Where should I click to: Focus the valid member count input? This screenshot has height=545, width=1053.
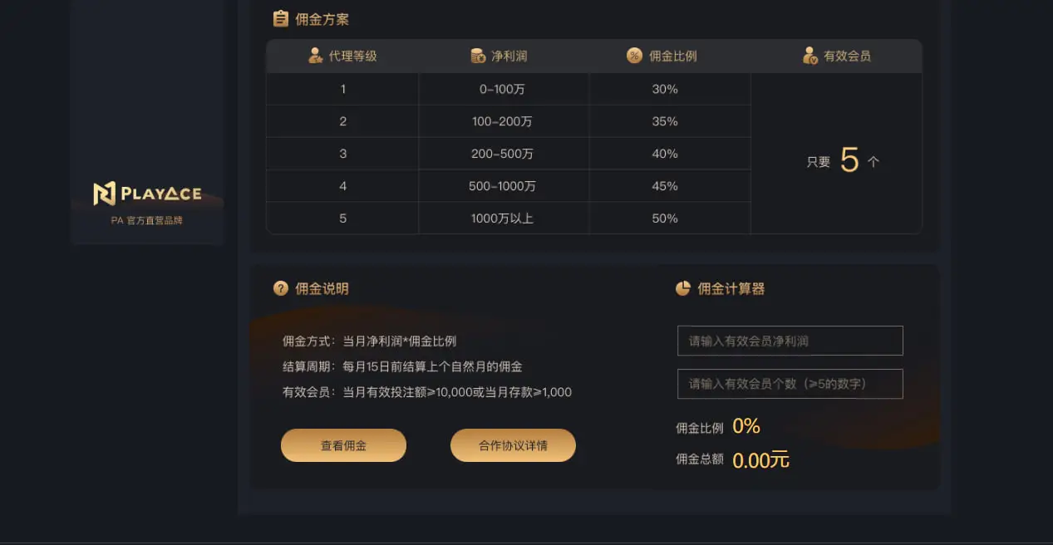pyautogui.click(x=790, y=384)
